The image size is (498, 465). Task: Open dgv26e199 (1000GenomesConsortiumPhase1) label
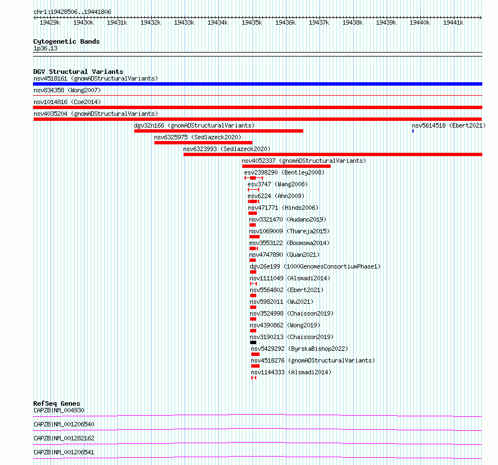pos(315,266)
